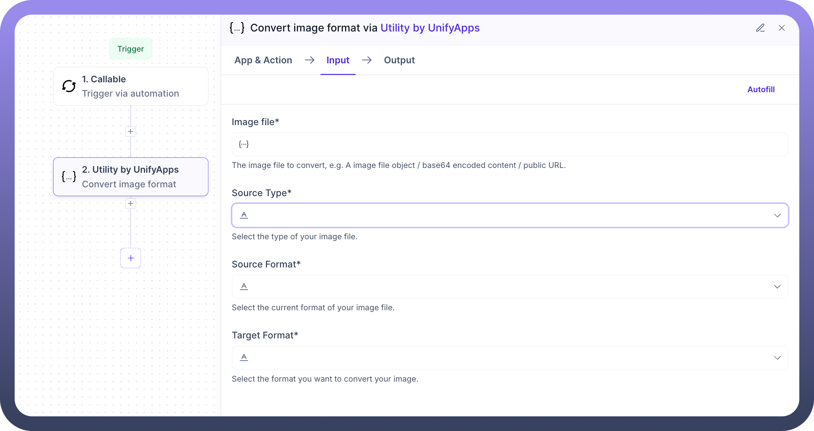Open the Output tab
814x431 pixels.
pyautogui.click(x=399, y=60)
